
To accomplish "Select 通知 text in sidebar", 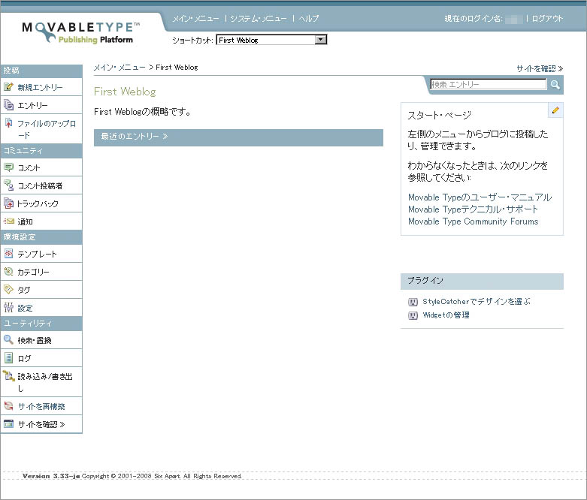I will [25, 221].
